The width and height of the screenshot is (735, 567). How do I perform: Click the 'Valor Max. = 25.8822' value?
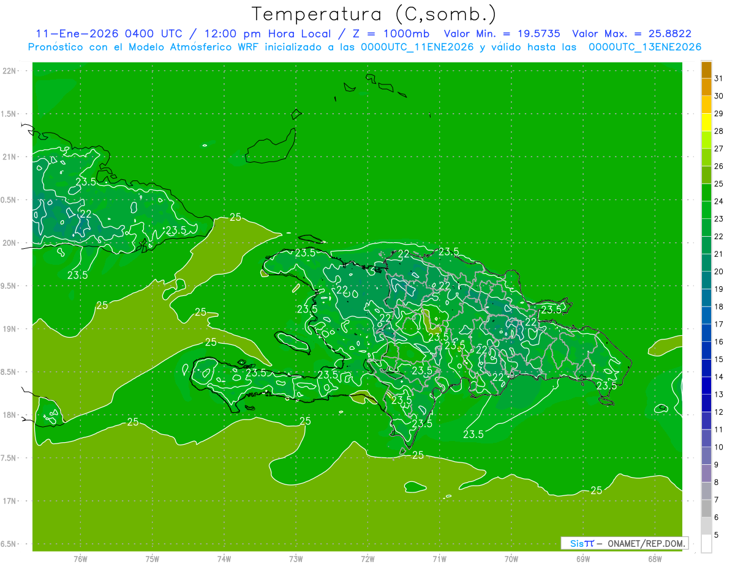pyautogui.click(x=632, y=34)
